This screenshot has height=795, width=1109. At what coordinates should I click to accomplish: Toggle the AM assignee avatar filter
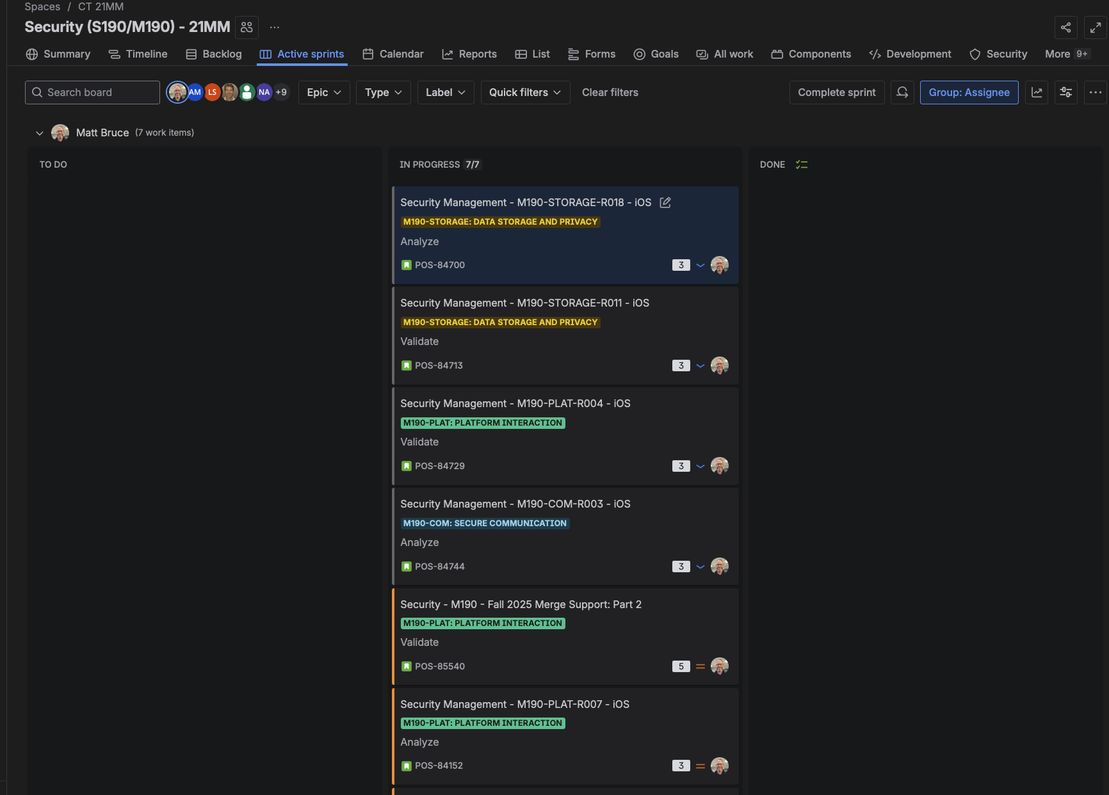(195, 92)
